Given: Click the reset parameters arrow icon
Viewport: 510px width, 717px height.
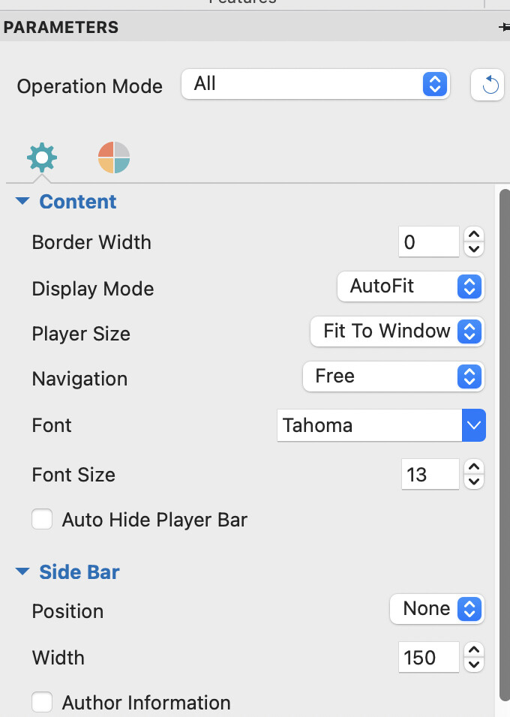Looking at the screenshot, I should click(489, 85).
